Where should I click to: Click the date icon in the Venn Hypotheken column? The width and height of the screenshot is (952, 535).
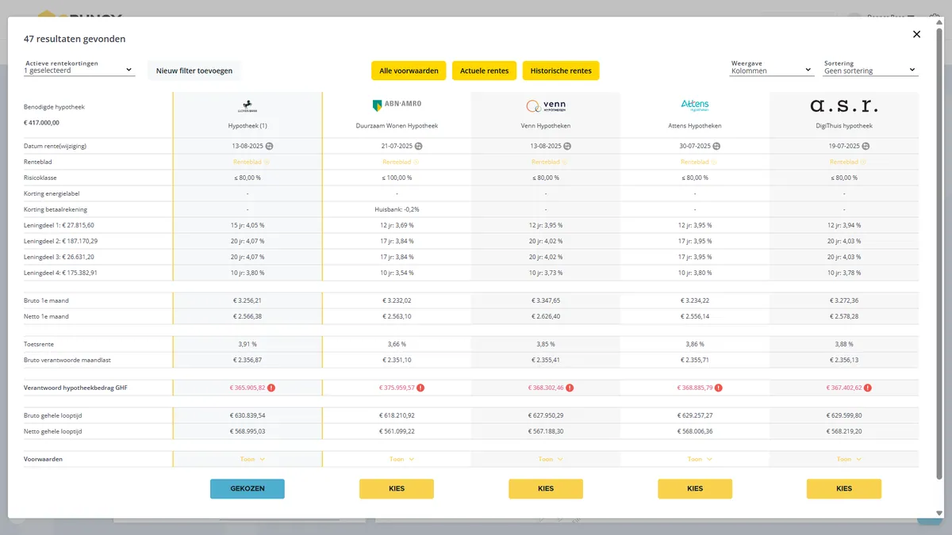click(x=567, y=146)
